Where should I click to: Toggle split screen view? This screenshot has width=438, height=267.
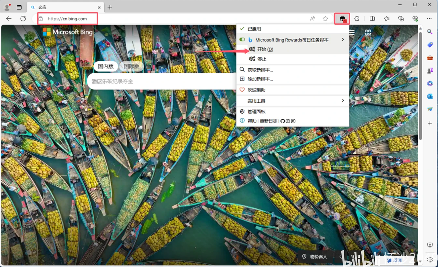coord(372,19)
